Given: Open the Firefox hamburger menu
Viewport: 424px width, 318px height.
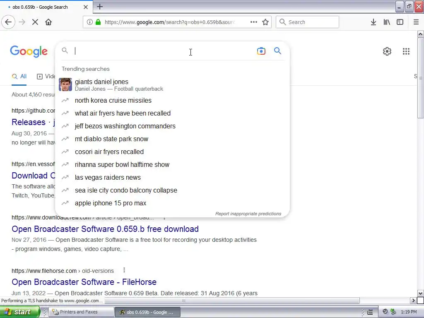Looking at the screenshot, I should coord(416,22).
